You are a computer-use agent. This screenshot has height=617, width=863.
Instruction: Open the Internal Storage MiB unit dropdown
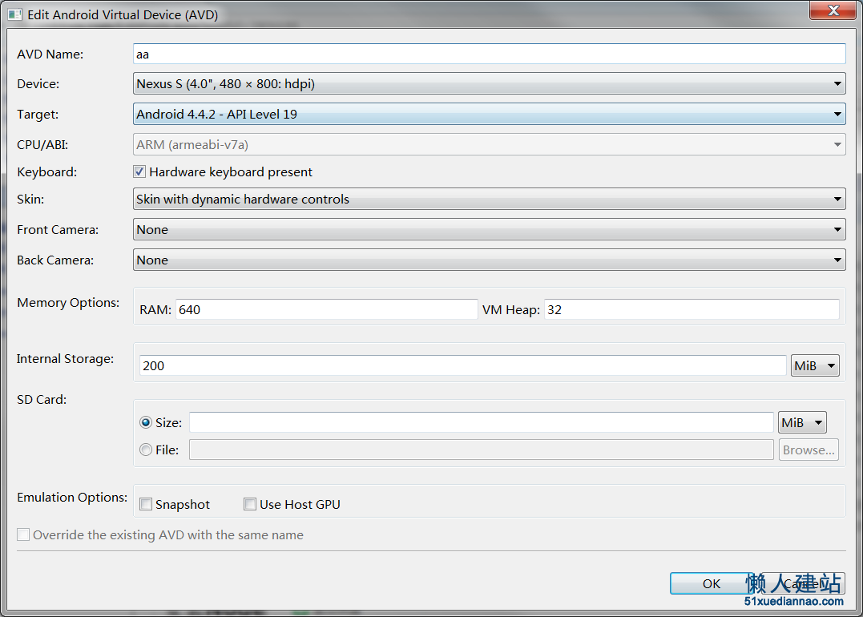pyautogui.click(x=815, y=365)
